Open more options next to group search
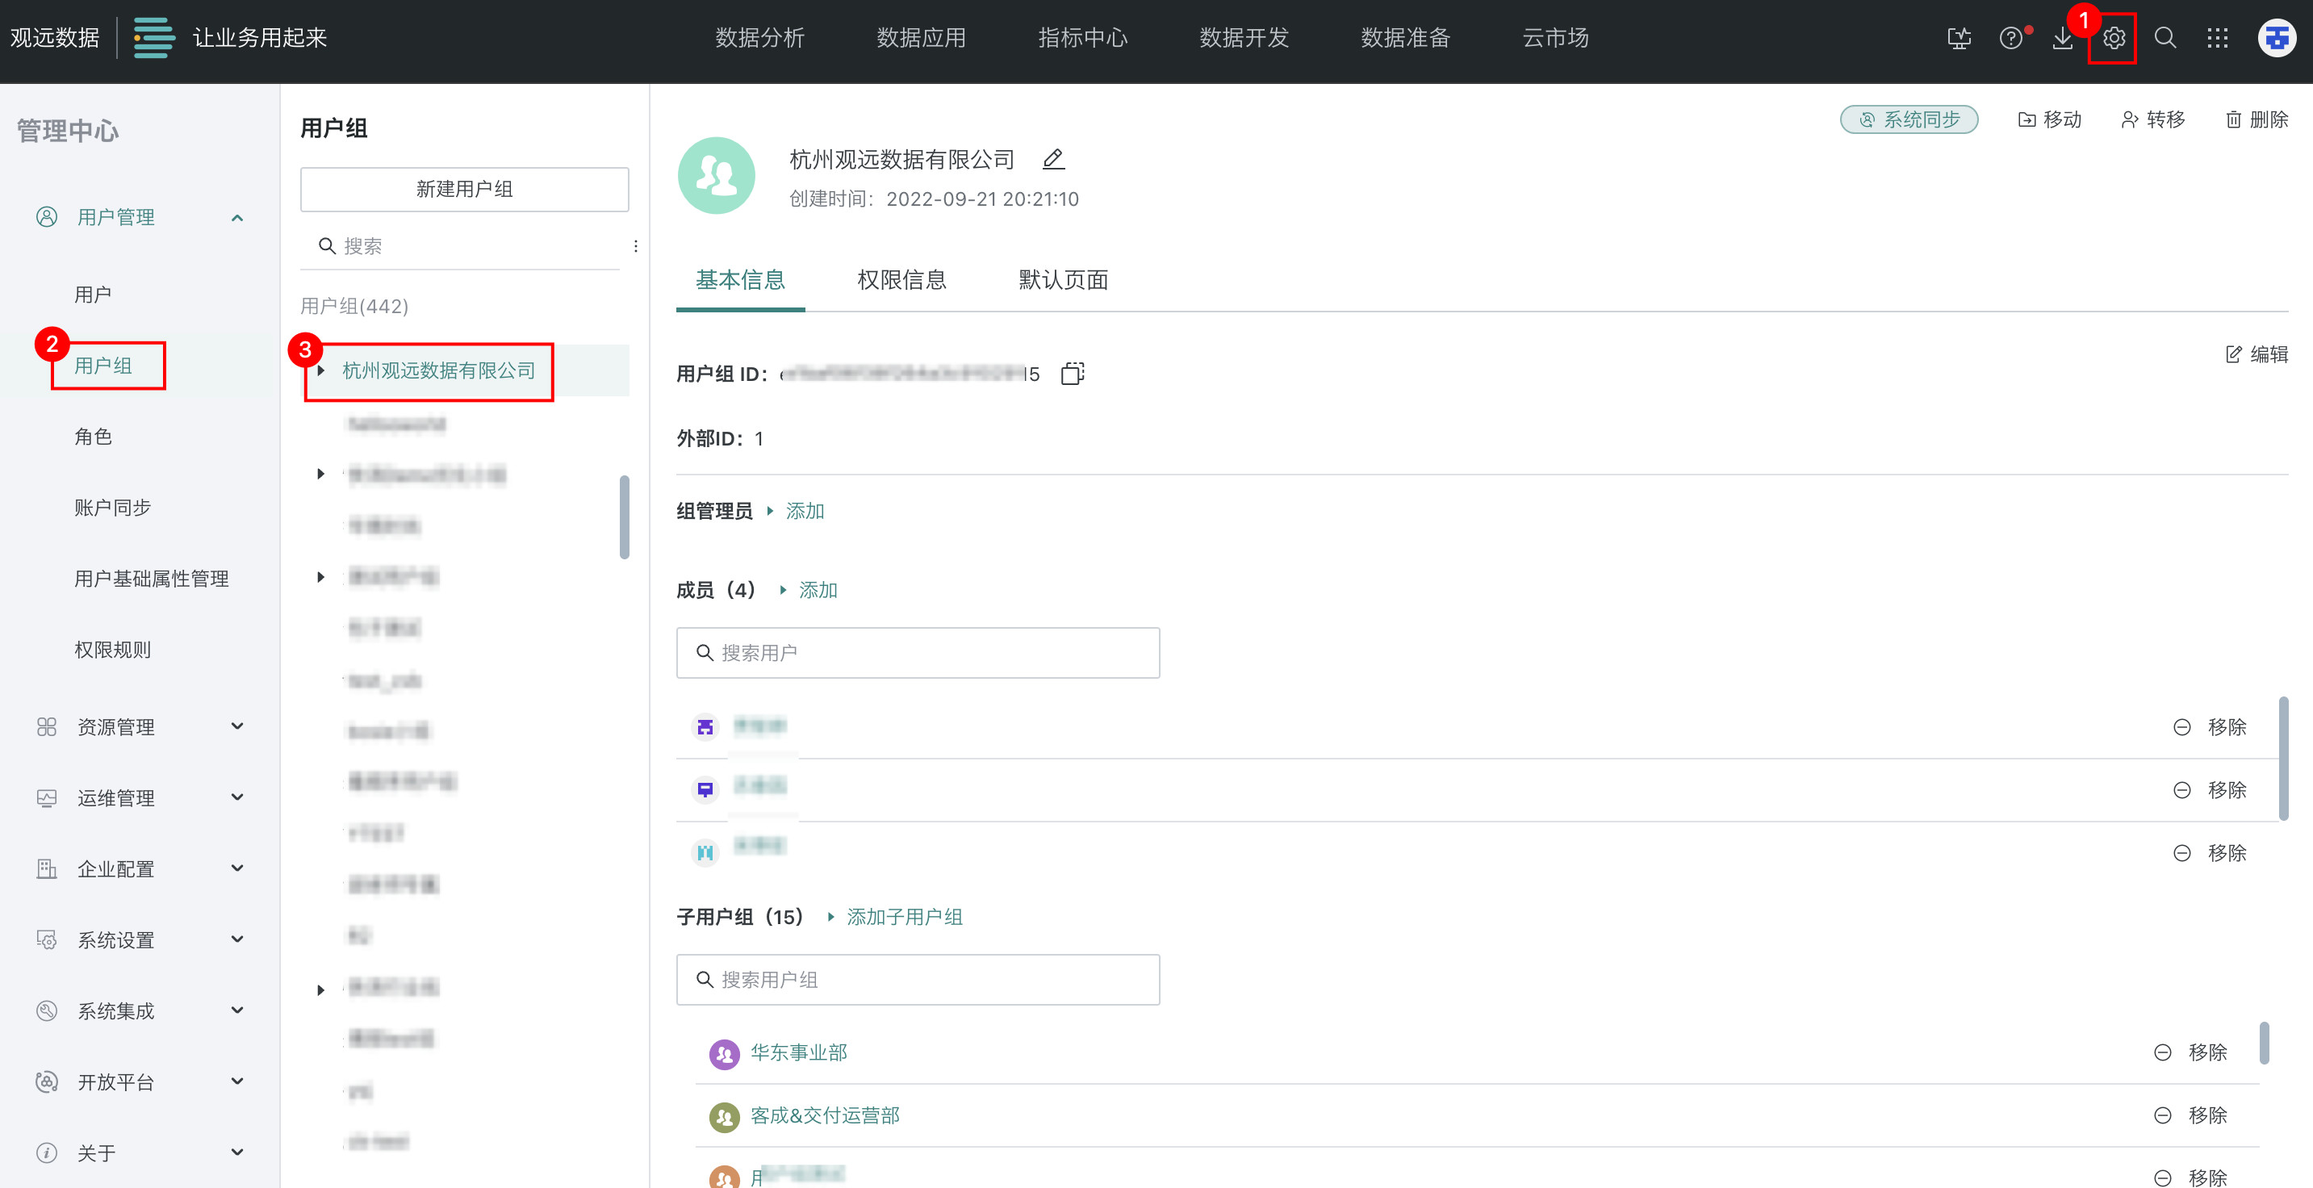This screenshot has height=1188, width=2313. (636, 246)
